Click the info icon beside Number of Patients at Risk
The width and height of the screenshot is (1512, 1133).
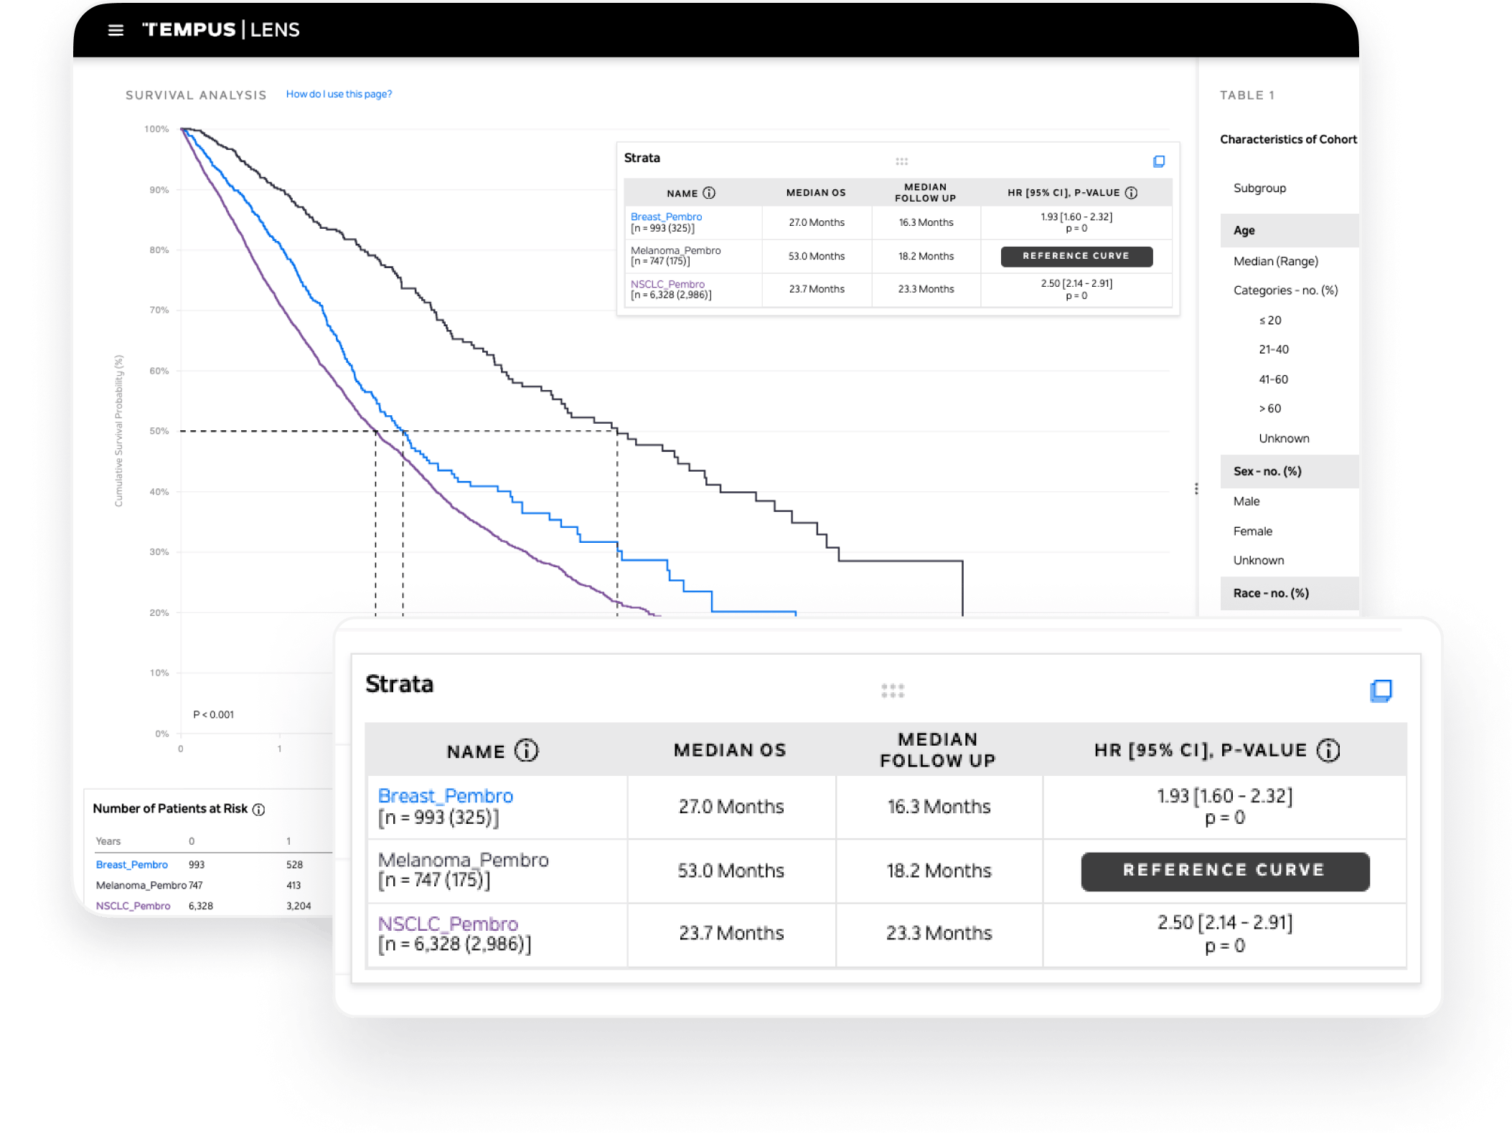click(x=258, y=810)
